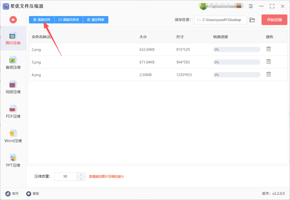Open 视频压缩 video compression panel
The height and width of the screenshot is (200, 290).
point(13,87)
